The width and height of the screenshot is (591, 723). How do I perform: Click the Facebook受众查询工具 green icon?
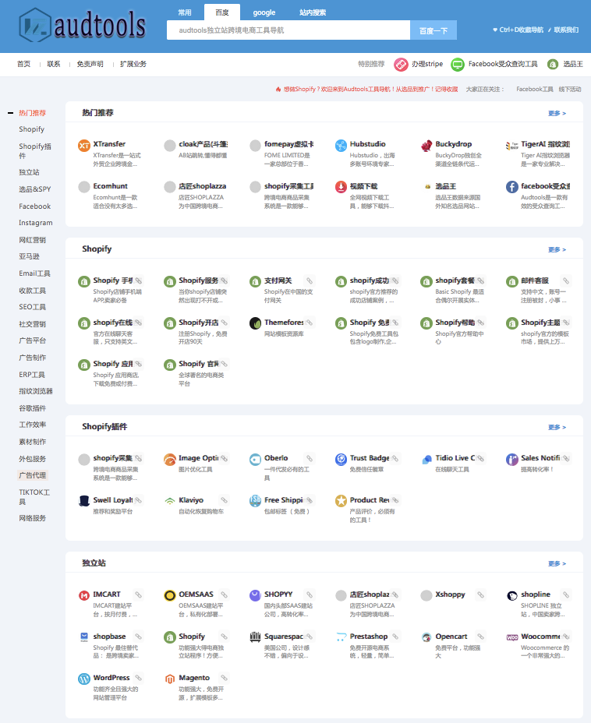pyautogui.click(x=457, y=65)
